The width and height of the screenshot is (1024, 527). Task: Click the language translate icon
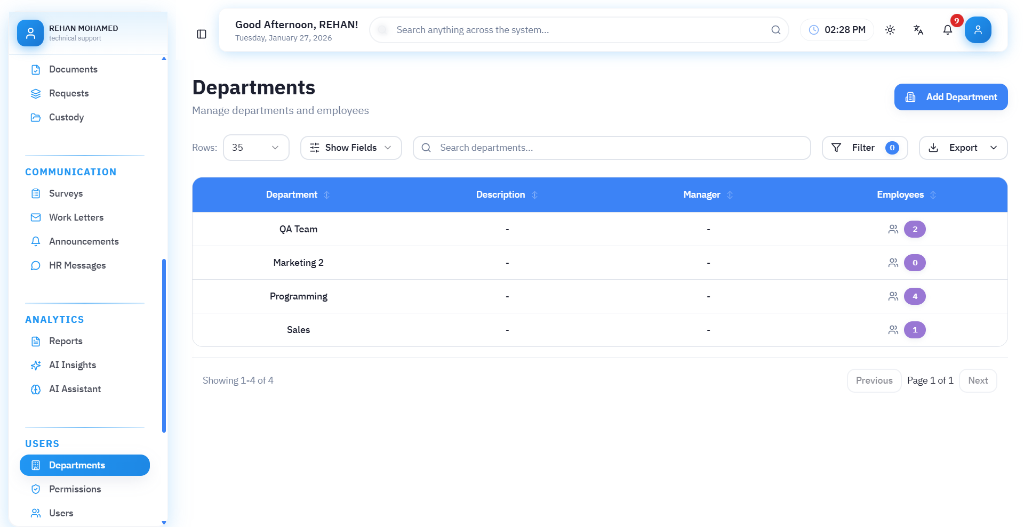[x=918, y=30]
